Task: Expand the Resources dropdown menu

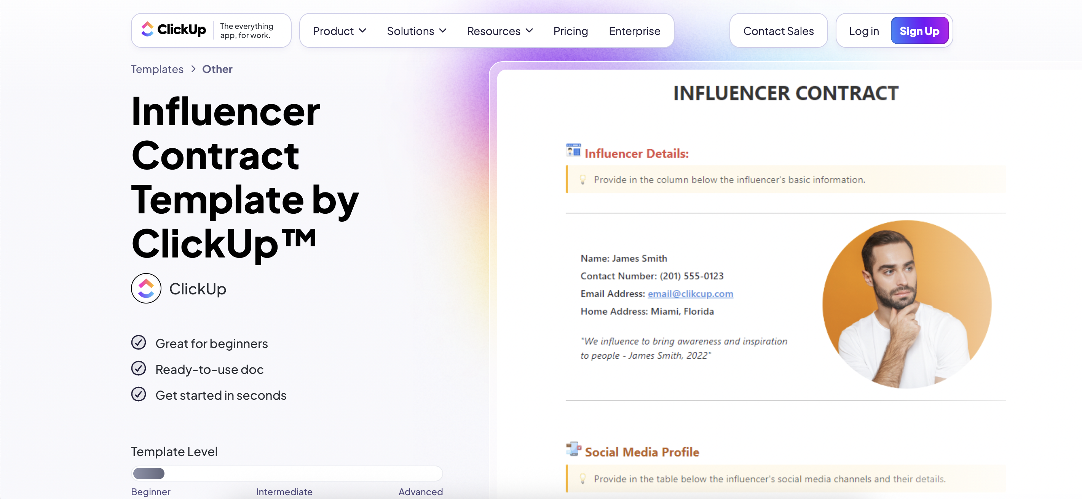Action: click(500, 31)
